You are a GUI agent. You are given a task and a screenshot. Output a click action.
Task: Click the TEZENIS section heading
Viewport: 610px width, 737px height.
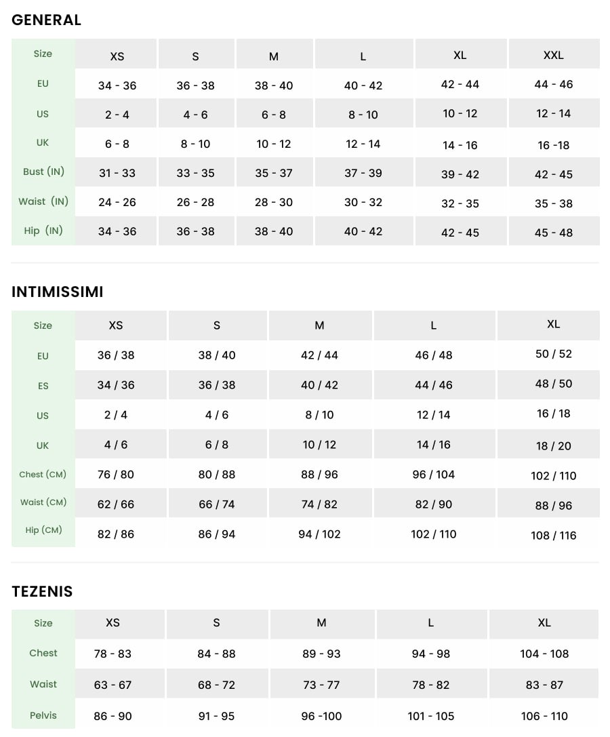tap(42, 591)
